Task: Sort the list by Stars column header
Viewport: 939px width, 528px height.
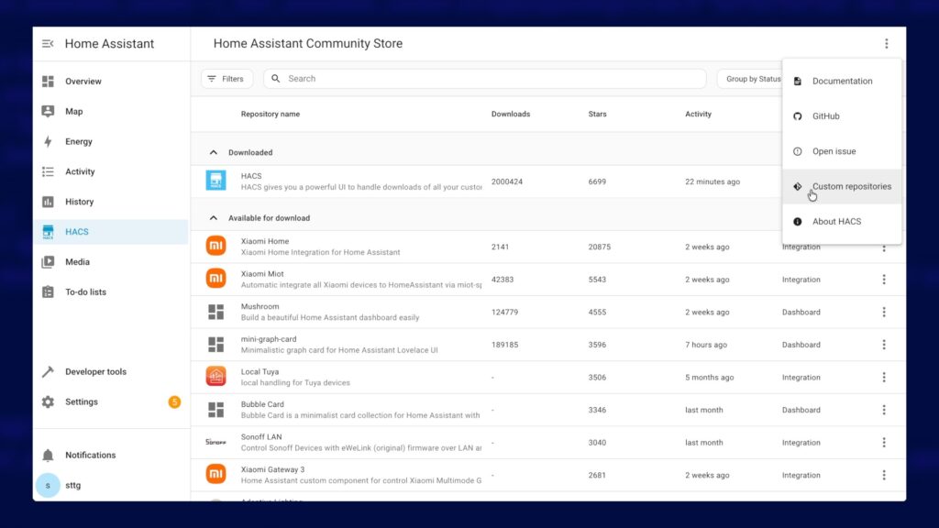Action: (x=597, y=115)
